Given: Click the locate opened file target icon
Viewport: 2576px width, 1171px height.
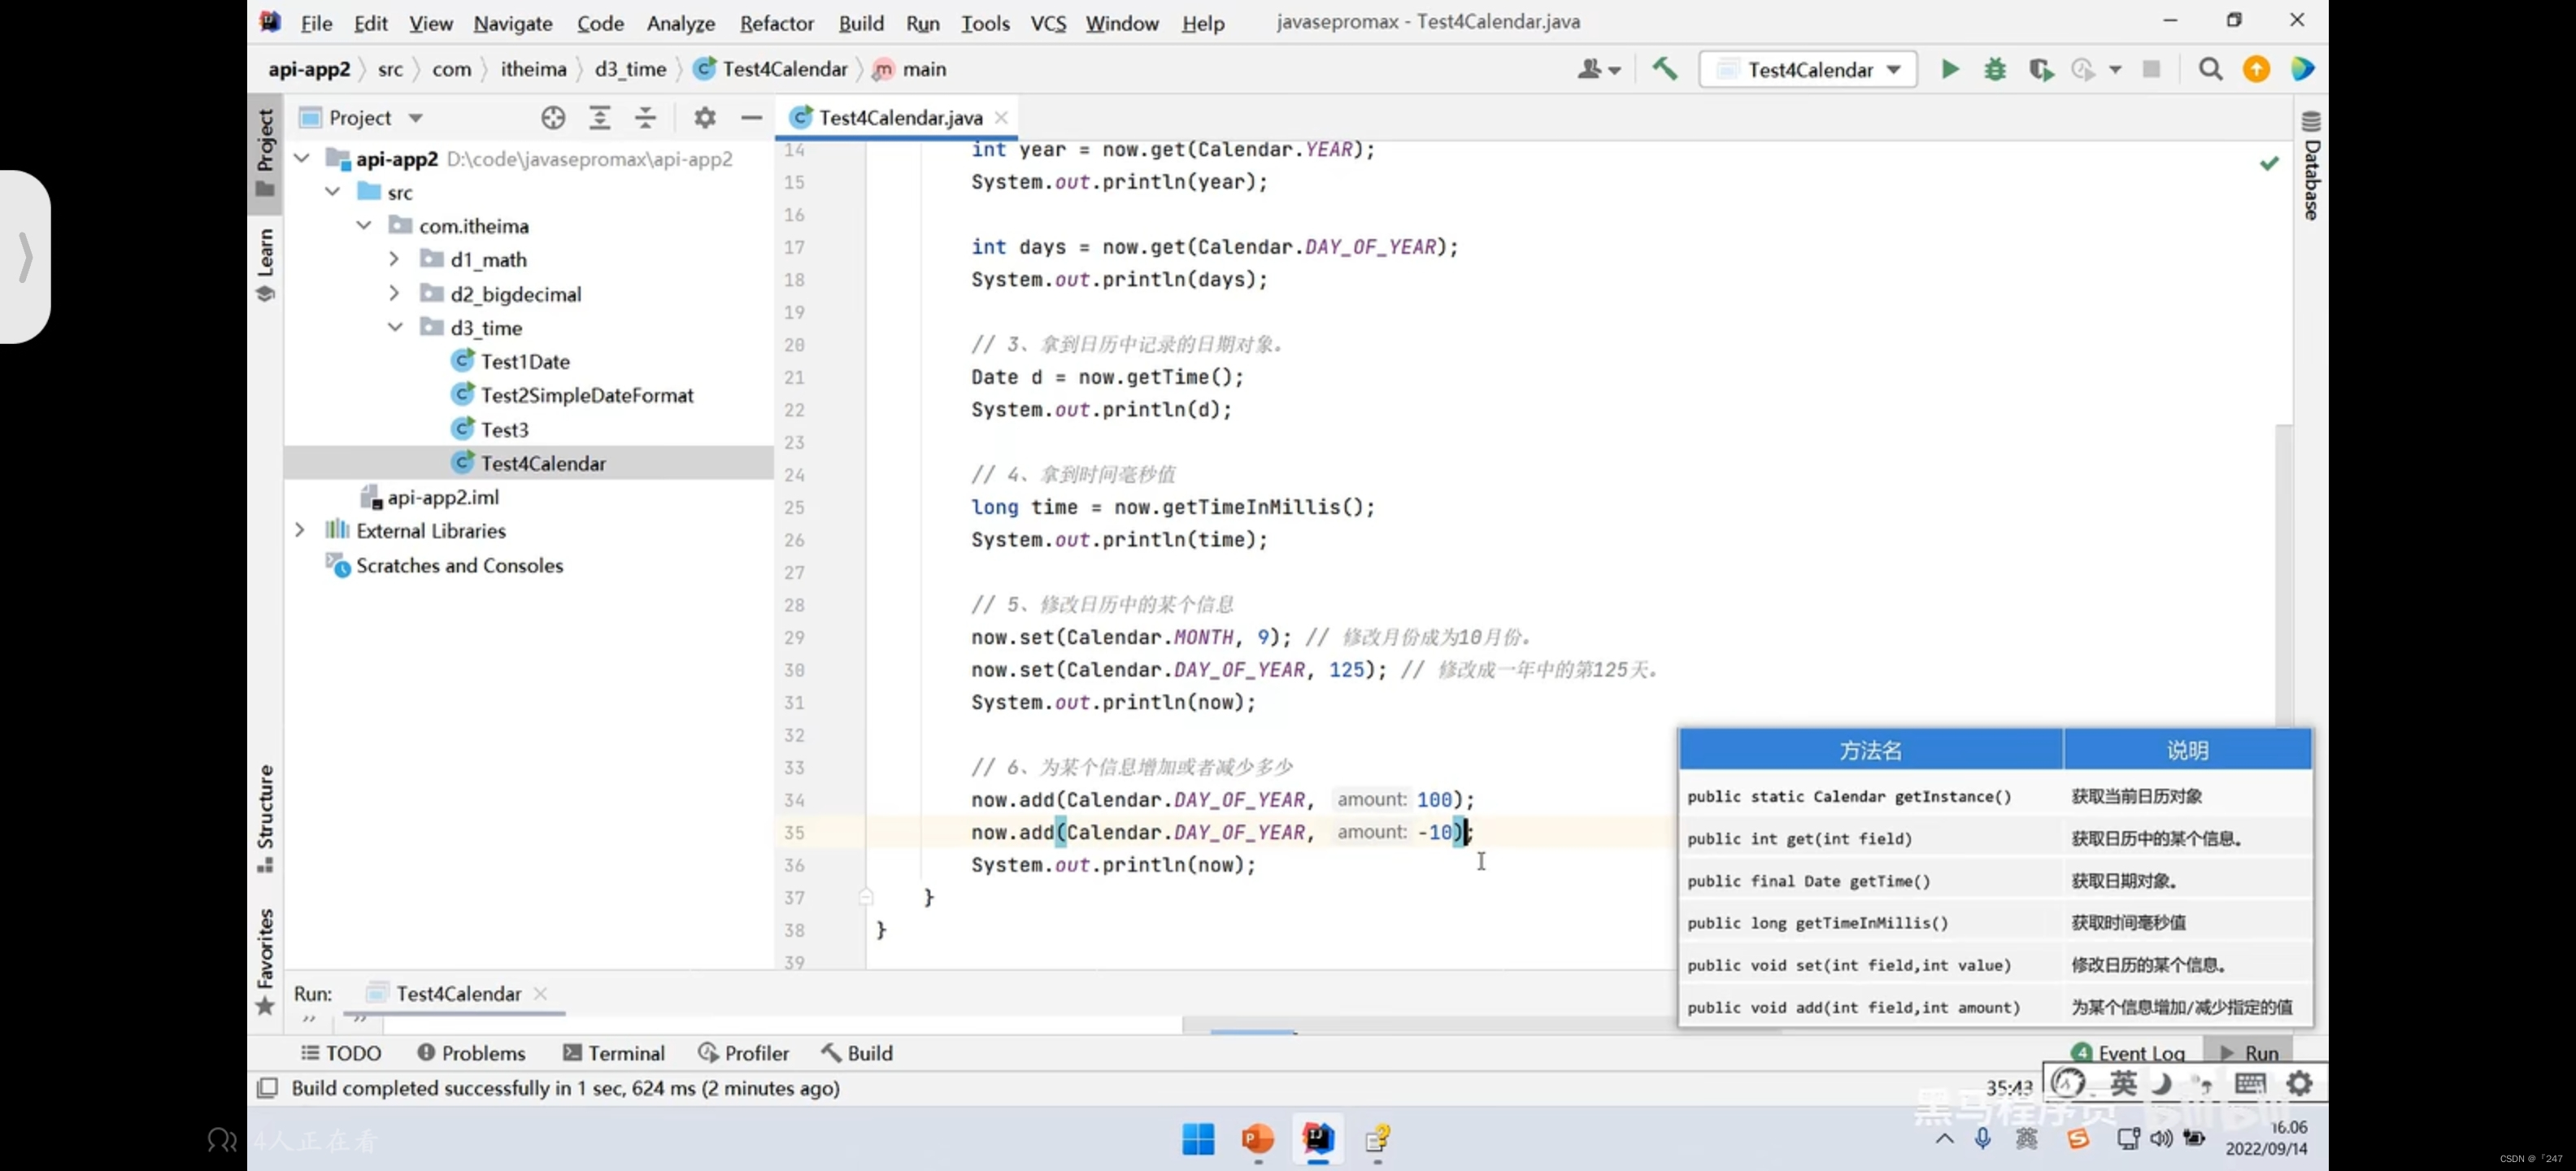Looking at the screenshot, I should pos(553,117).
